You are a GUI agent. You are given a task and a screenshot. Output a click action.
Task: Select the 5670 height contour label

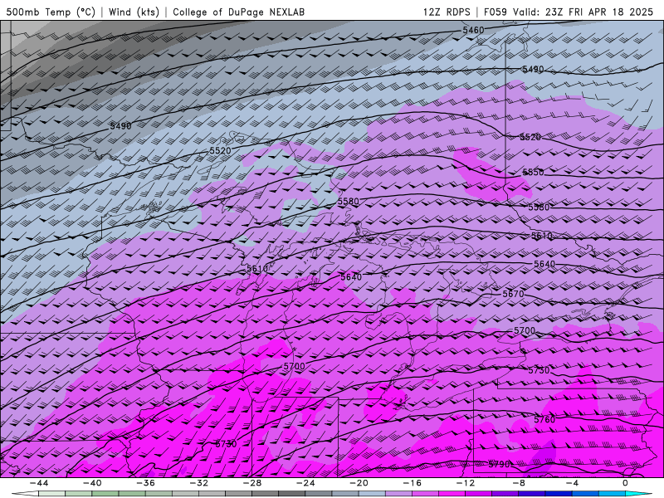tap(513, 294)
